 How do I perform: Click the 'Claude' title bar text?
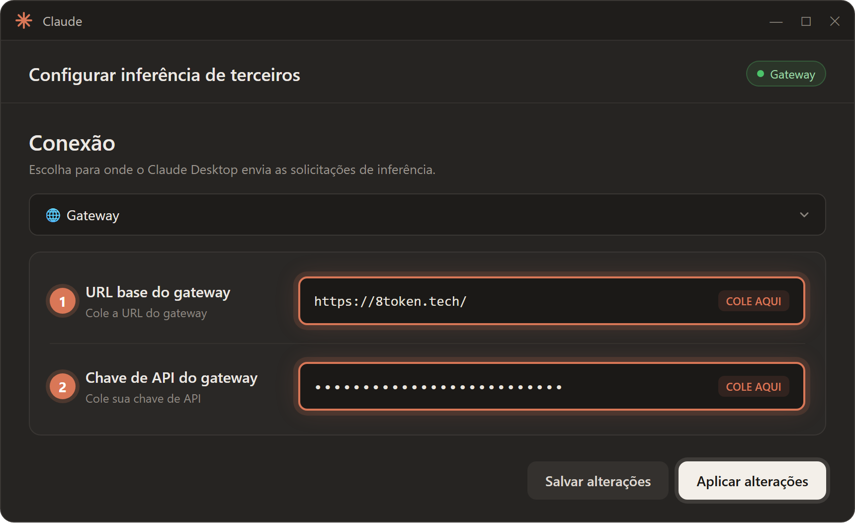tap(62, 21)
